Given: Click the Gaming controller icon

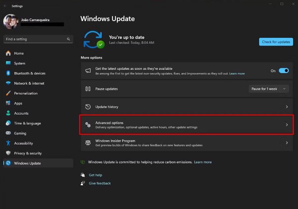Looking at the screenshot, I should (x=8, y=133).
